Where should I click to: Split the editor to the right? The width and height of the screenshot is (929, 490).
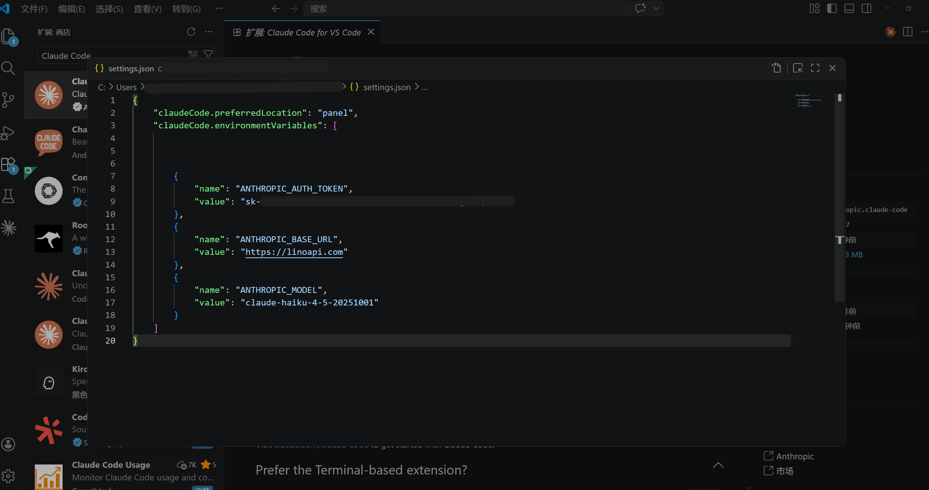[x=908, y=32]
